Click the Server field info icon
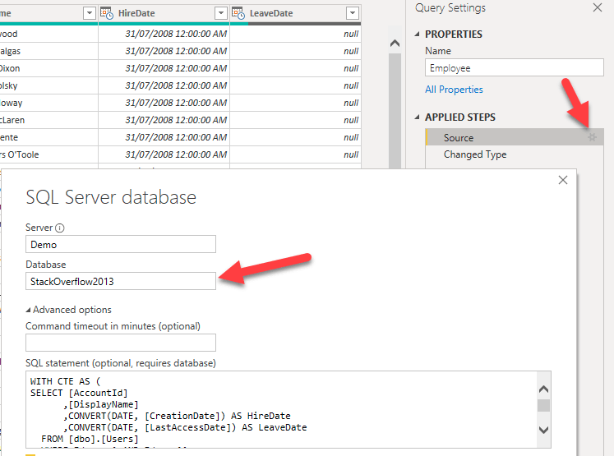 click(60, 228)
